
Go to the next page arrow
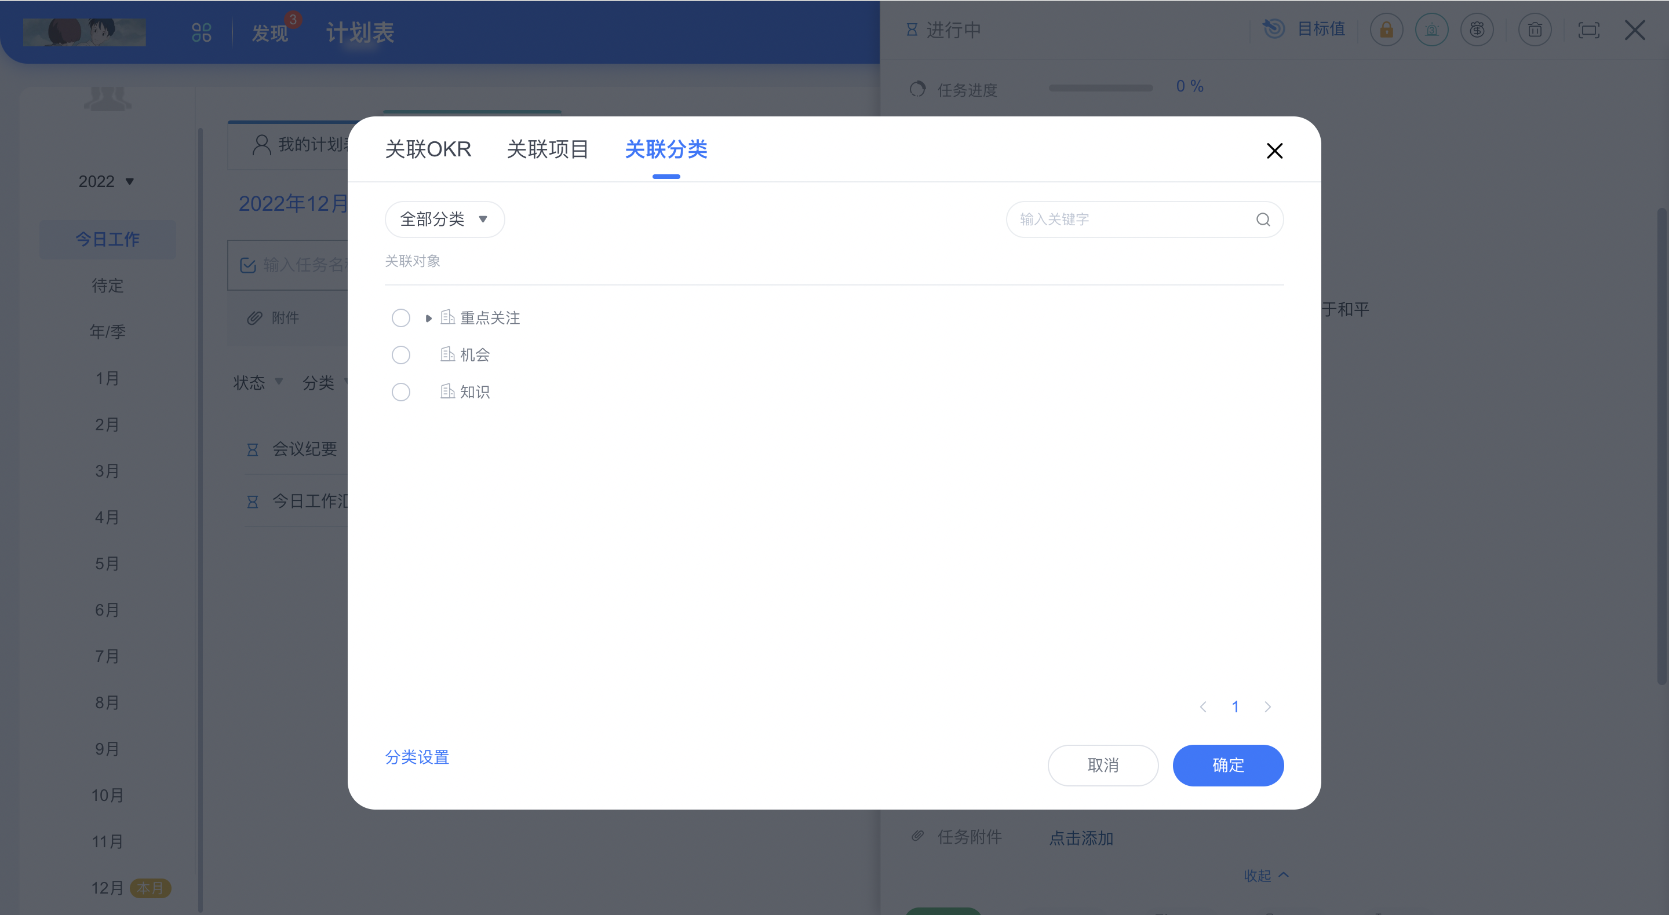[x=1268, y=707]
